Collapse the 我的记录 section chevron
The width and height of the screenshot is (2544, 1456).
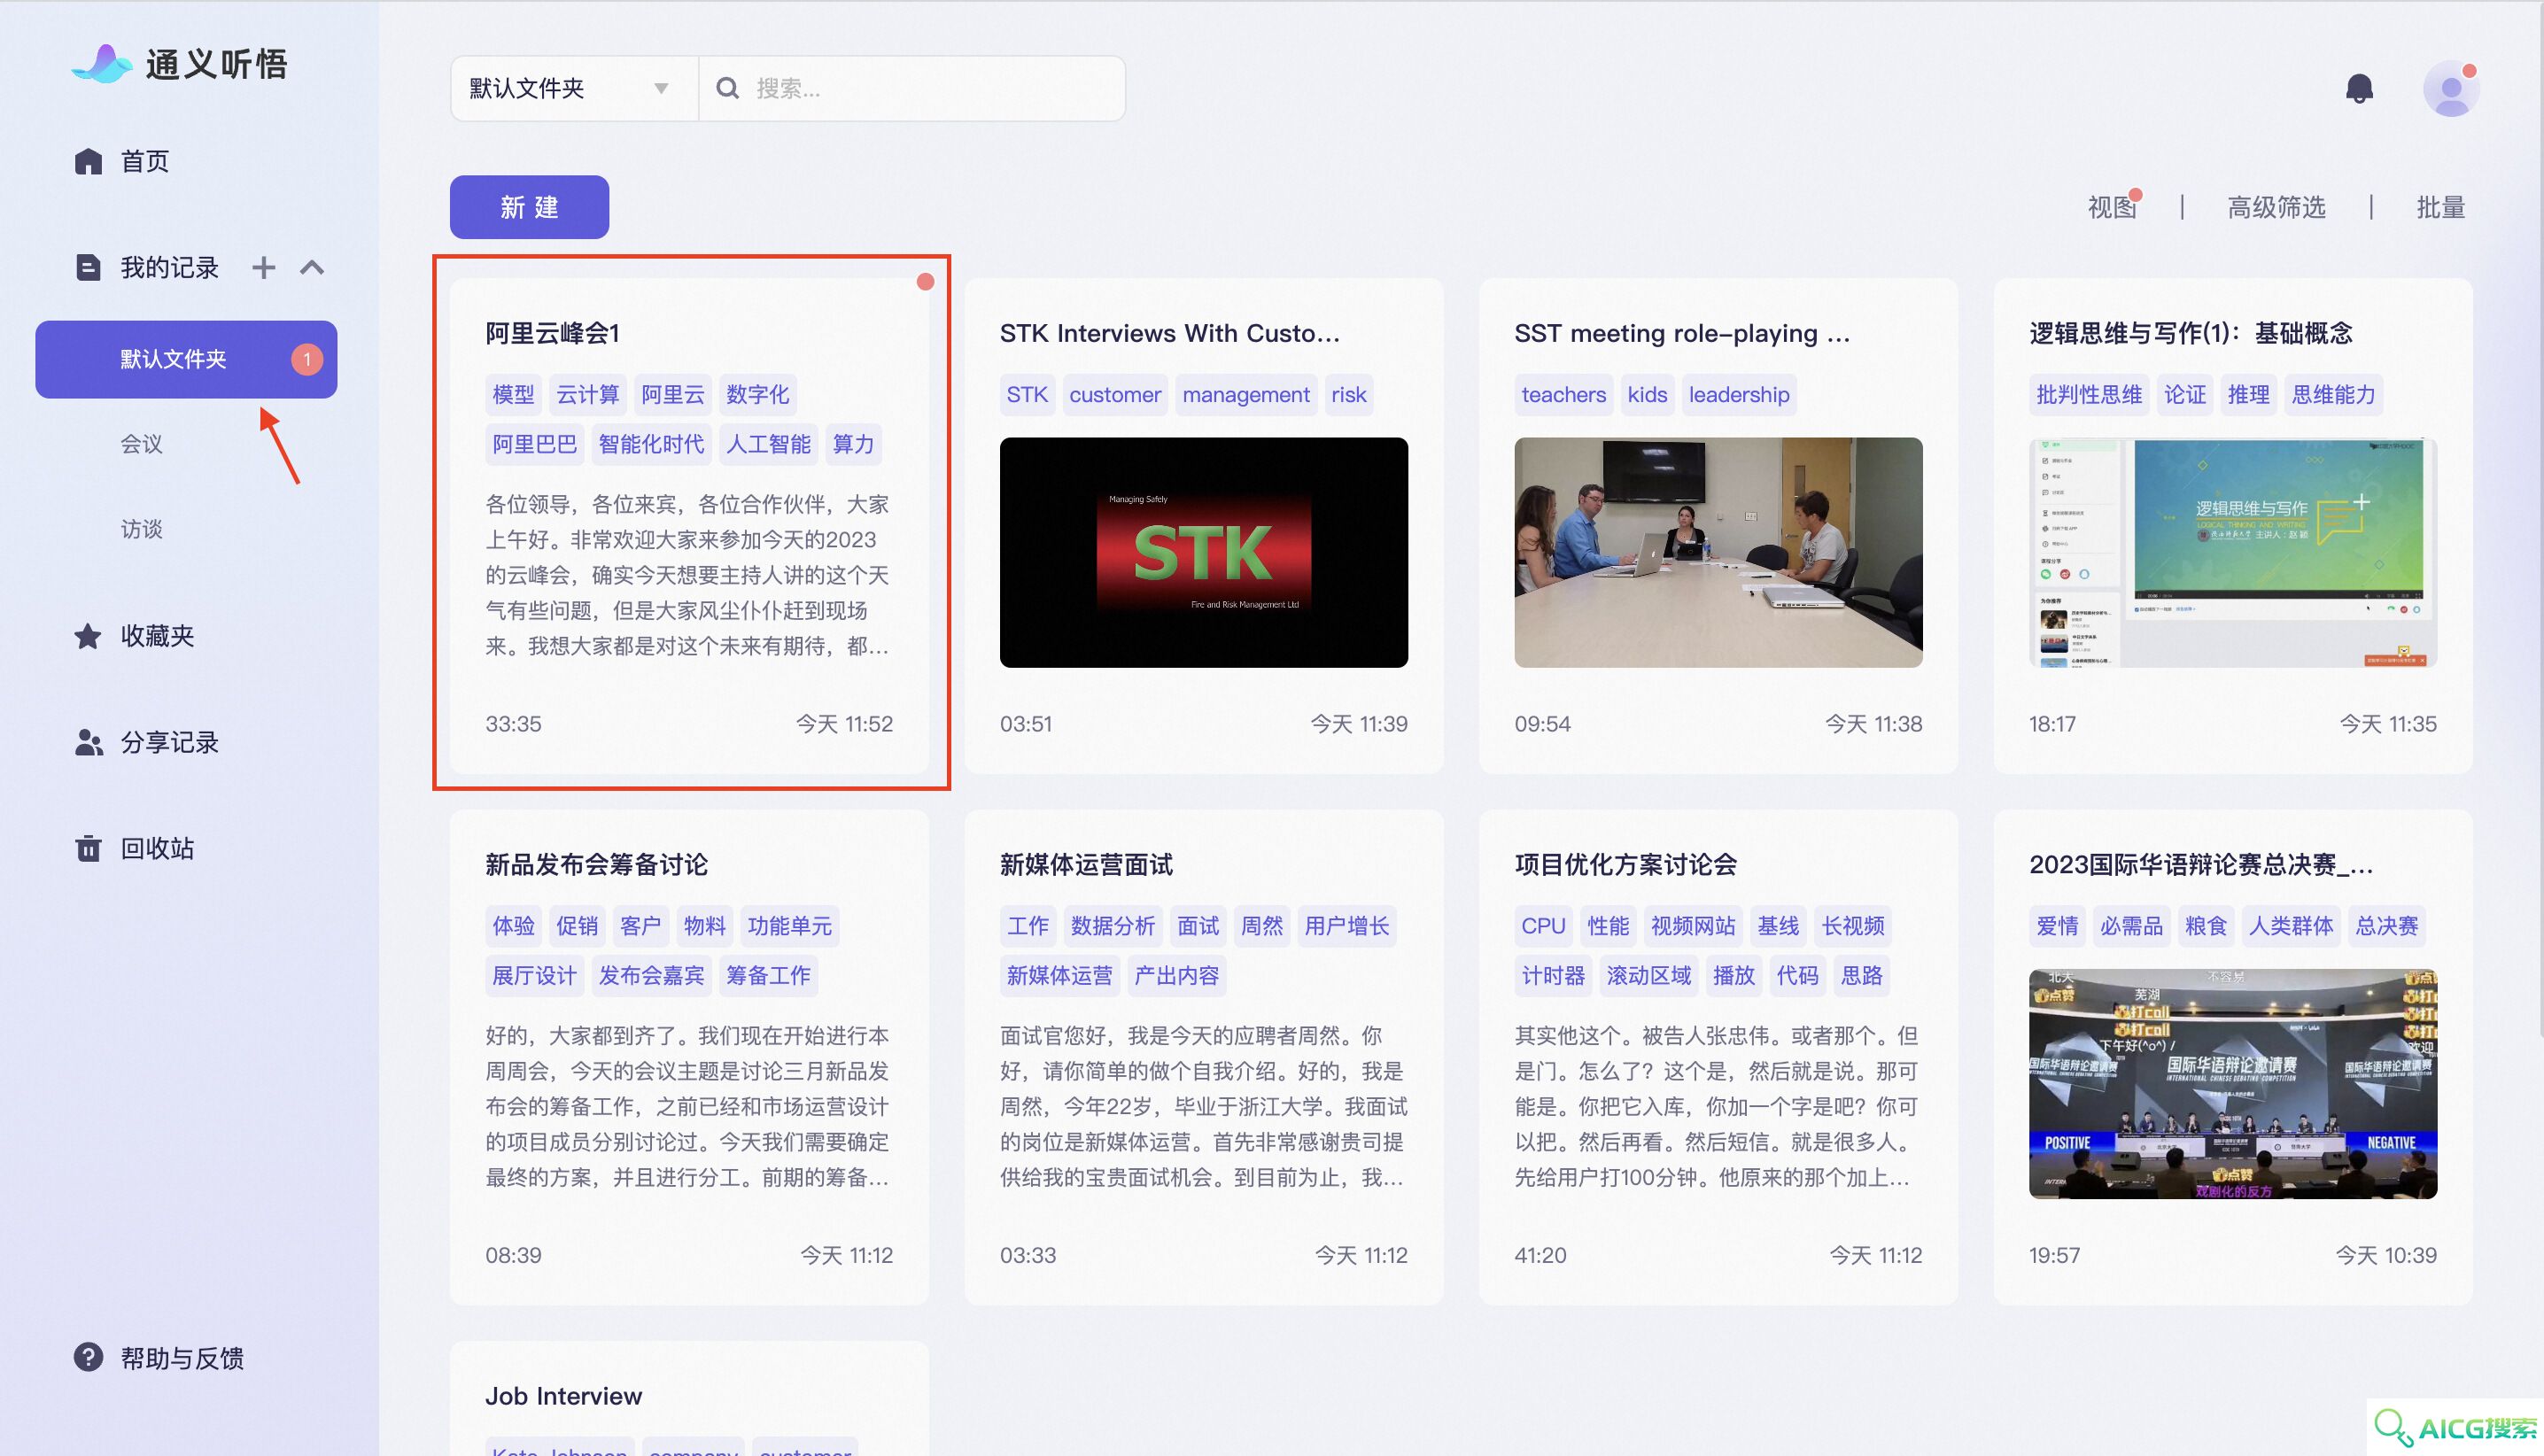pos(312,267)
